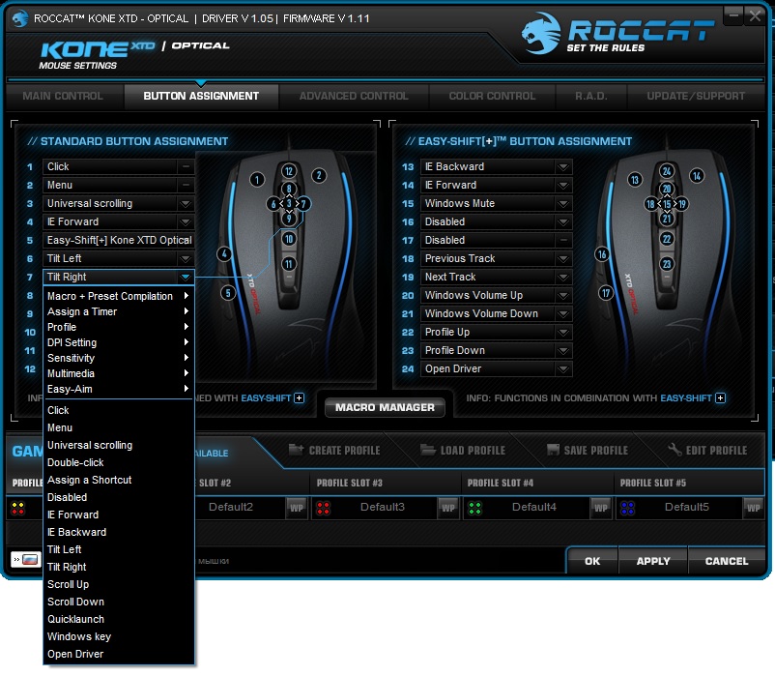The width and height of the screenshot is (775, 676).
Task: Select marker 14 on the Easy-Shift mouse diagram
Action: [x=697, y=176]
